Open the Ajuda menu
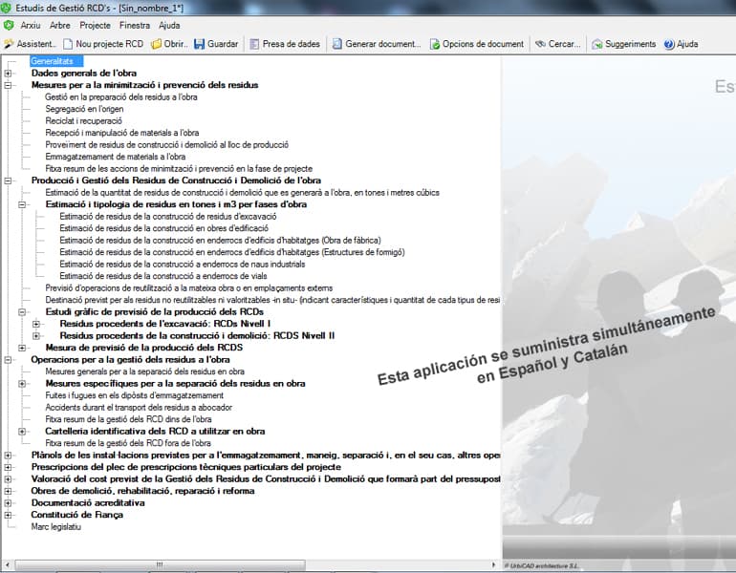This screenshot has width=736, height=573. (169, 26)
